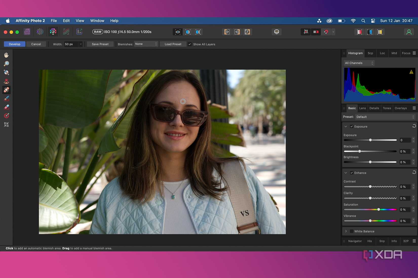Open the Crop tool
The height and width of the screenshot is (278, 418).
pos(6,124)
